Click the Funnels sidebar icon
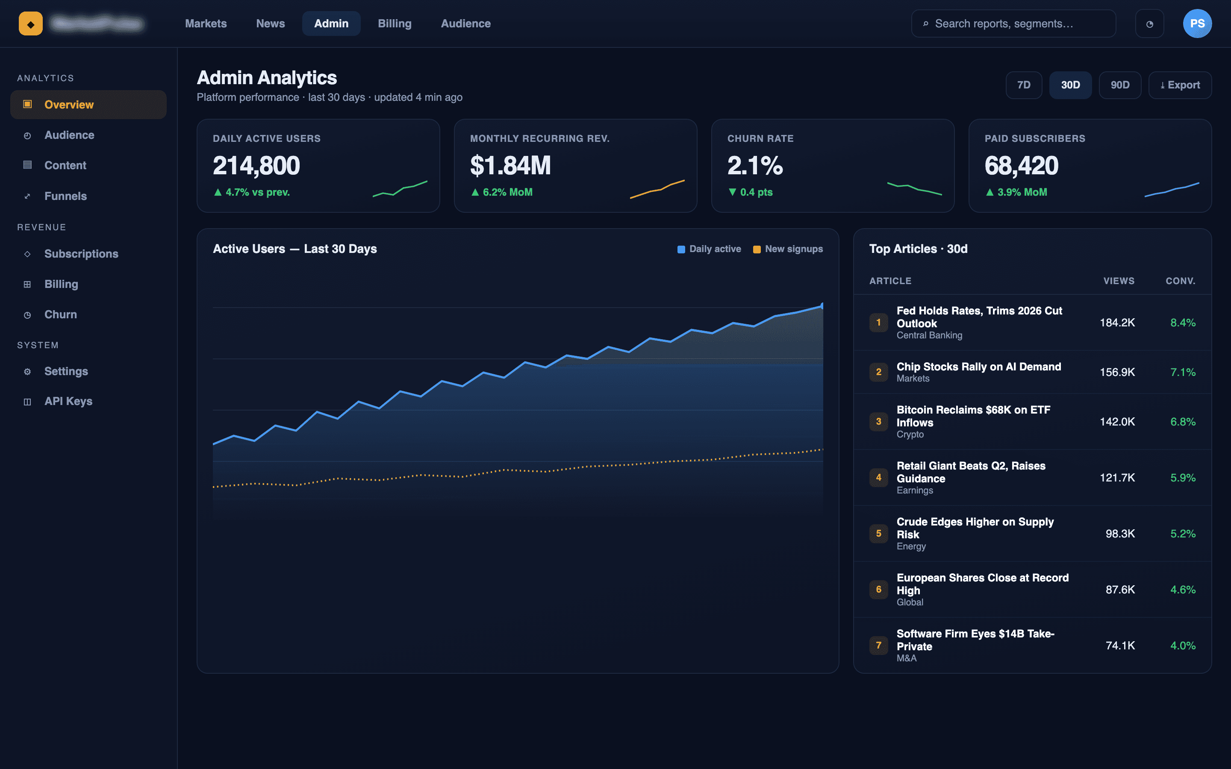The height and width of the screenshot is (769, 1231). pyautogui.click(x=27, y=196)
